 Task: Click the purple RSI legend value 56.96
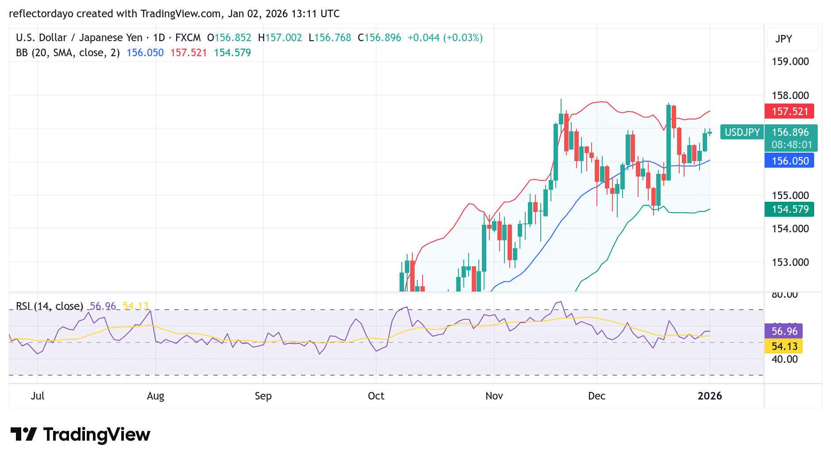103,306
